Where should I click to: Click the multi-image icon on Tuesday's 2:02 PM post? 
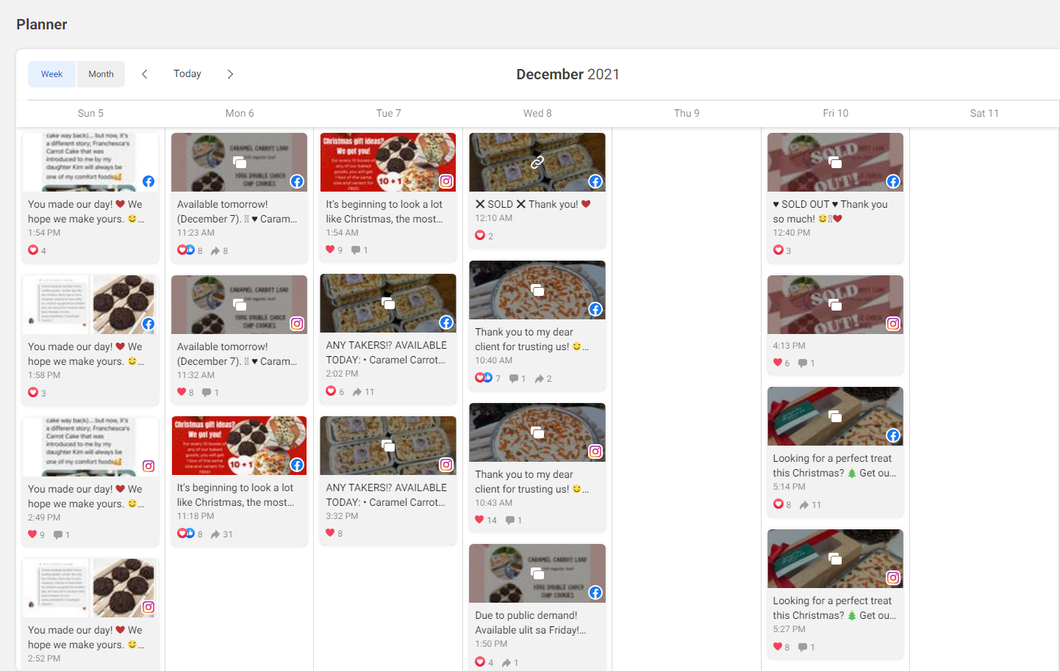[388, 303]
